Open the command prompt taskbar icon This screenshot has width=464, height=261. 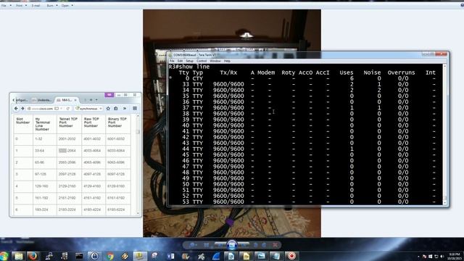click(x=79, y=256)
